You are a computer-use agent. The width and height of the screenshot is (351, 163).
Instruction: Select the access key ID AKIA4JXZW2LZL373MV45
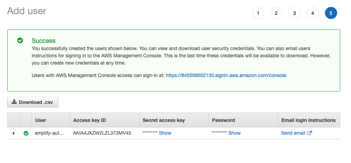pyautogui.click(x=102, y=133)
